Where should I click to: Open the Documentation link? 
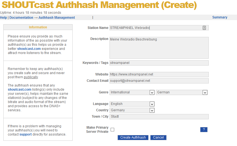tap(21, 18)
